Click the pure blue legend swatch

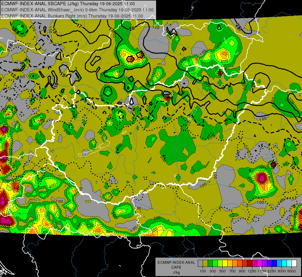point(275,263)
